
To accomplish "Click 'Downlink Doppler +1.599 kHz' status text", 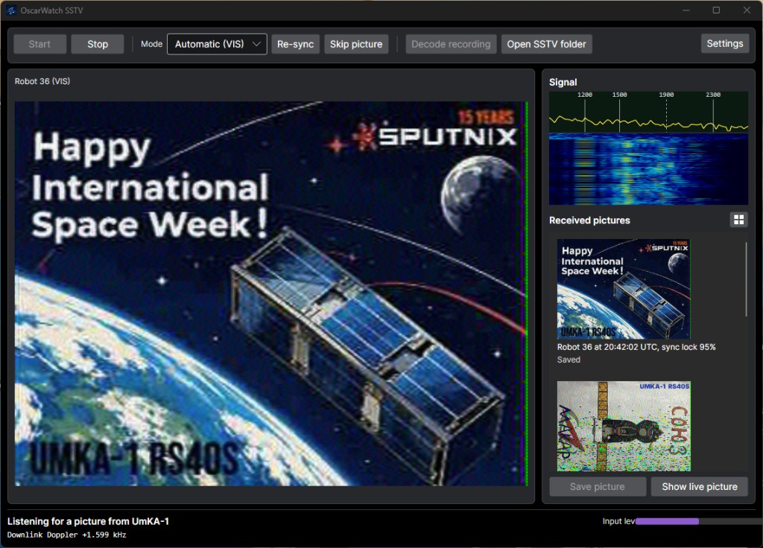I will pyautogui.click(x=66, y=535).
